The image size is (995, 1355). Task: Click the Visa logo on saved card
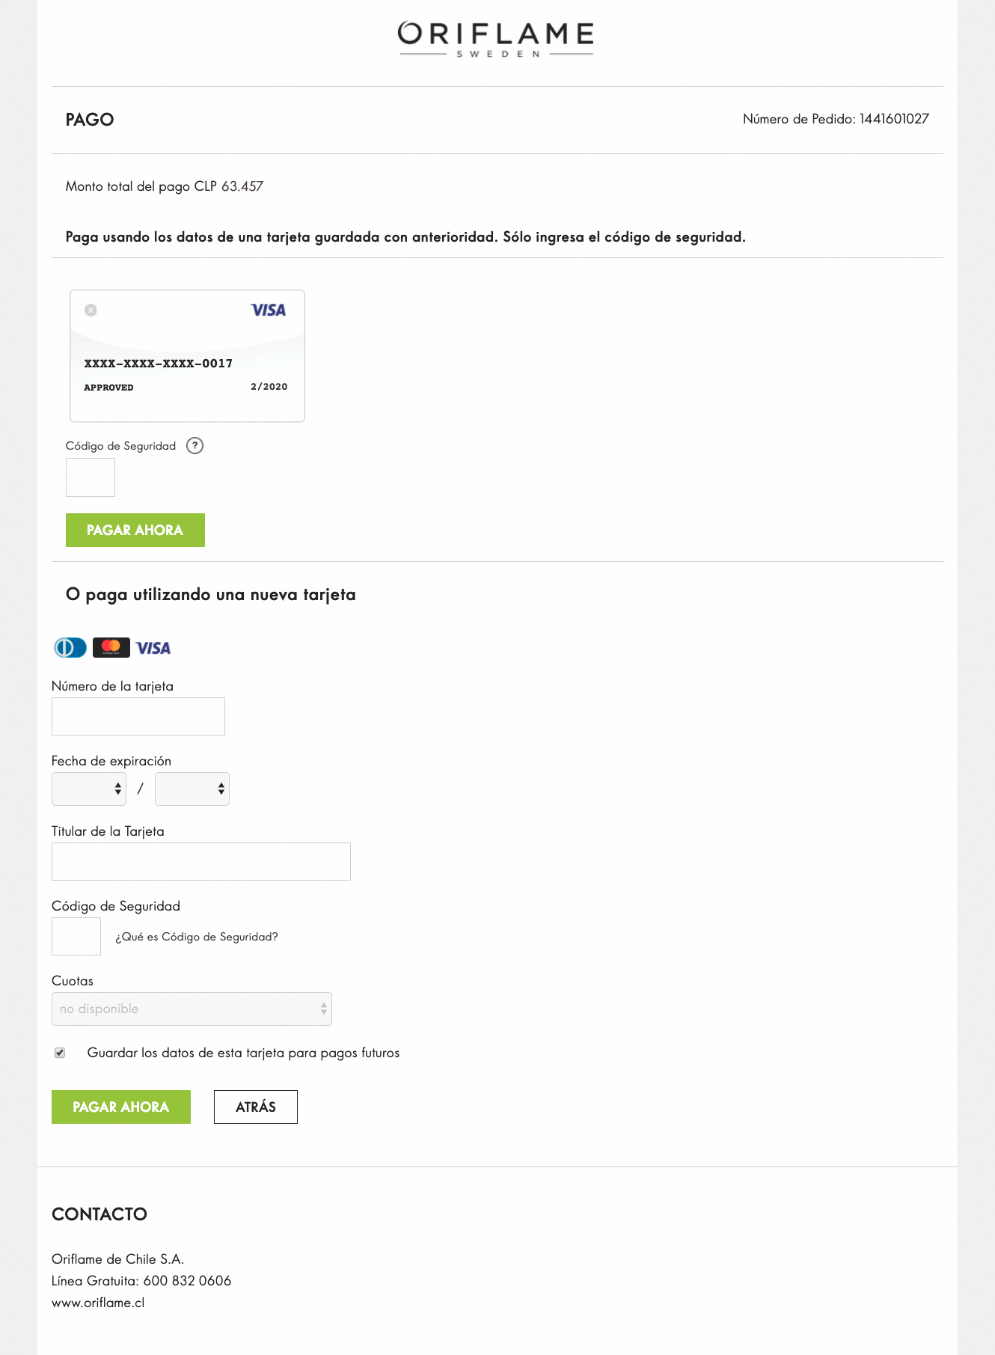[x=268, y=310]
